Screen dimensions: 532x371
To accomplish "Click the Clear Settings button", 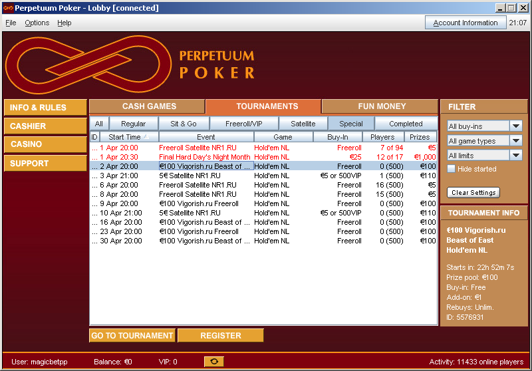I will click(x=473, y=193).
